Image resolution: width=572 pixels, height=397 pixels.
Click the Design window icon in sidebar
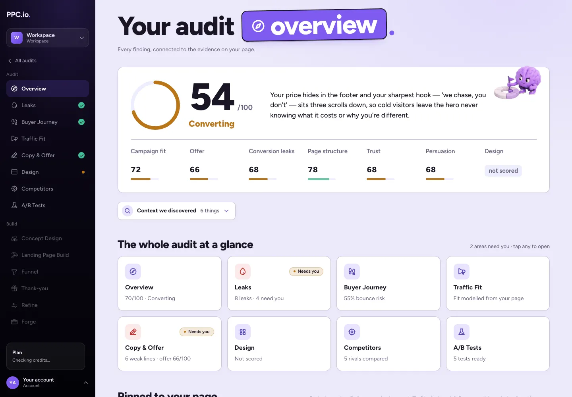click(14, 172)
